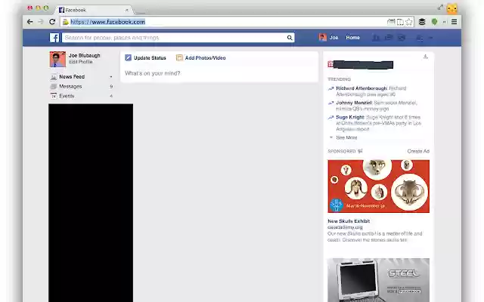Image resolution: width=484 pixels, height=302 pixels.
Task: Click the Messages sidebar icon
Action: click(x=54, y=86)
